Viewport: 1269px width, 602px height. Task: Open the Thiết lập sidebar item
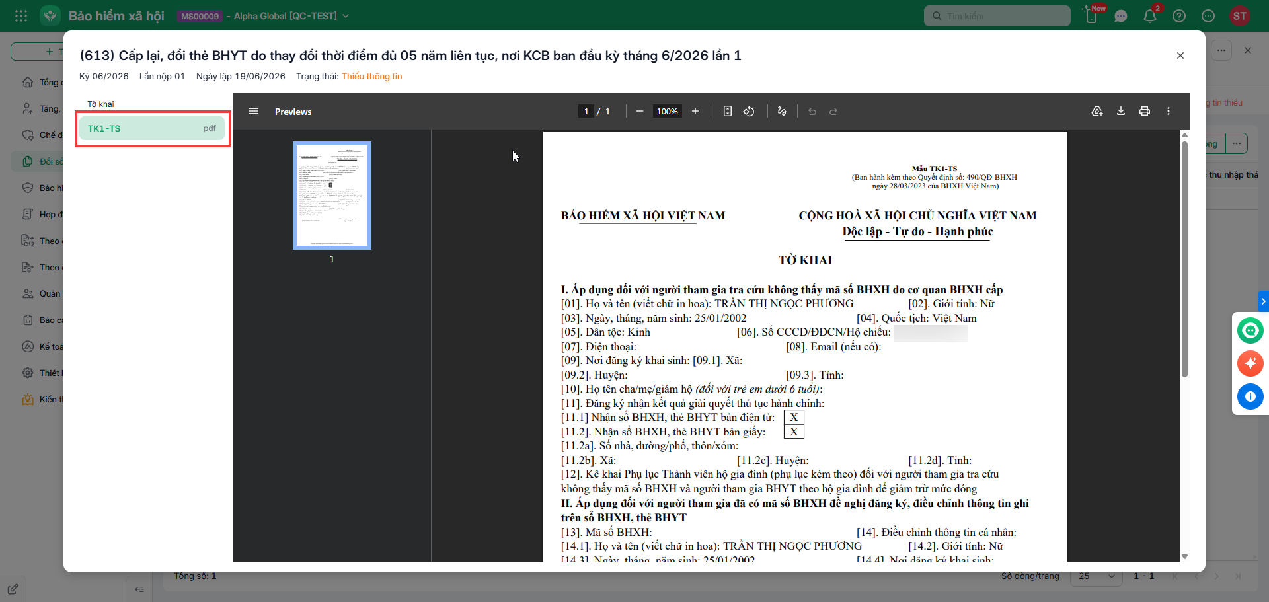pyautogui.click(x=41, y=373)
